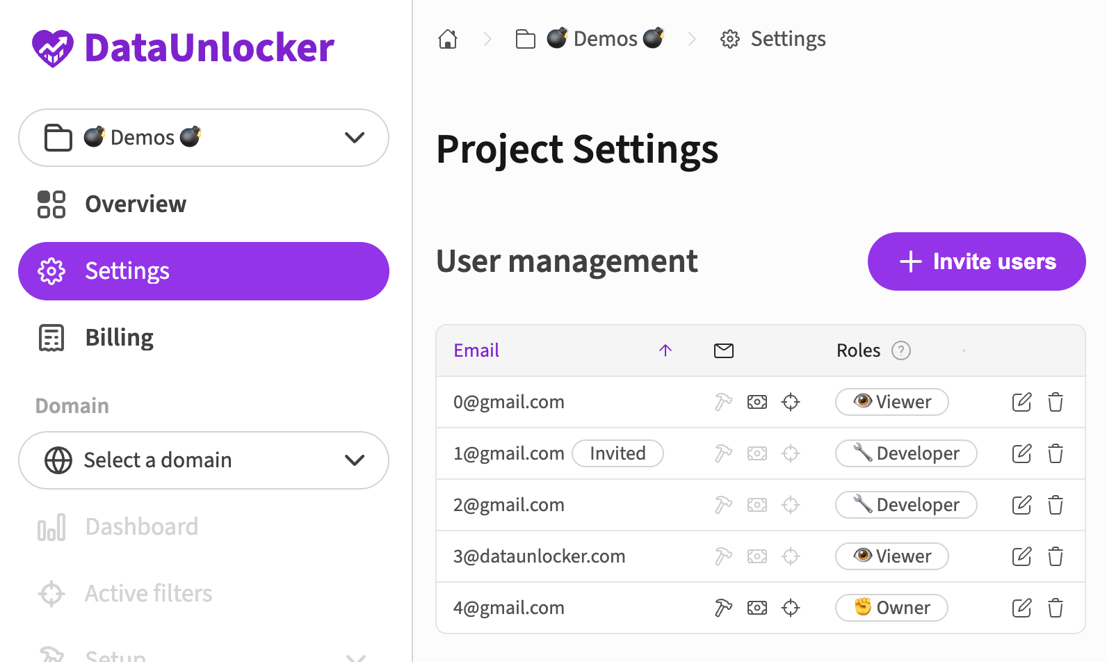Screen dimensions: 1107x662
Task: Edit user 1@gmail.com
Action: pyautogui.click(x=1022, y=453)
